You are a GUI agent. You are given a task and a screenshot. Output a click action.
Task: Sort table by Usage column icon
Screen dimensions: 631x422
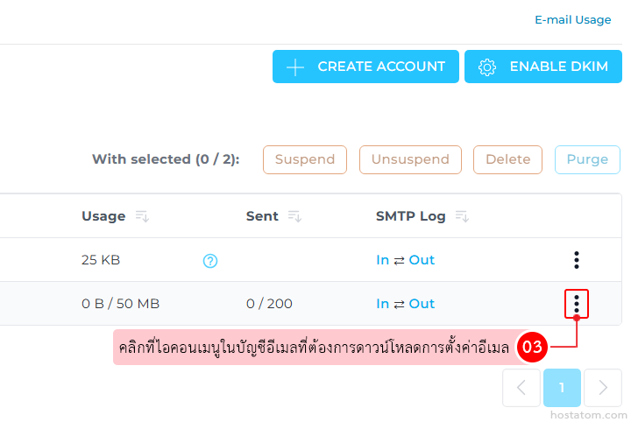[142, 216]
